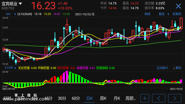Click the plus zoom-in button
The image size is (185, 104).
(x=145, y=98)
